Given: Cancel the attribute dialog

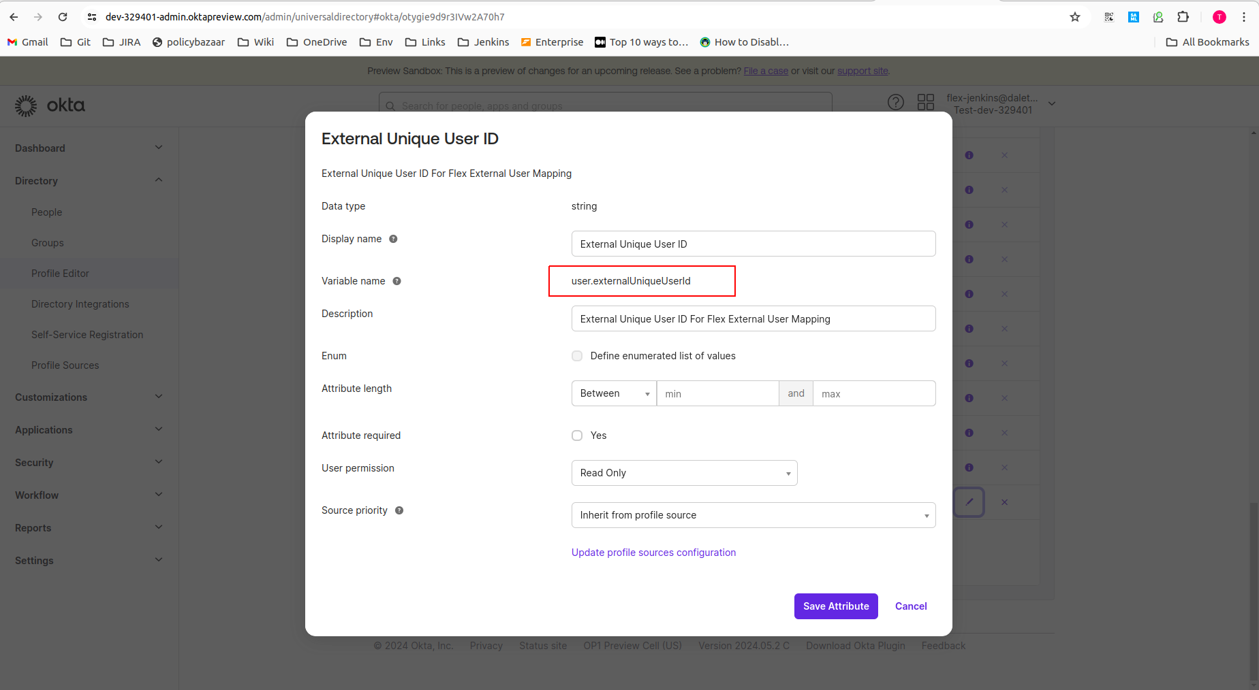Looking at the screenshot, I should 911,606.
